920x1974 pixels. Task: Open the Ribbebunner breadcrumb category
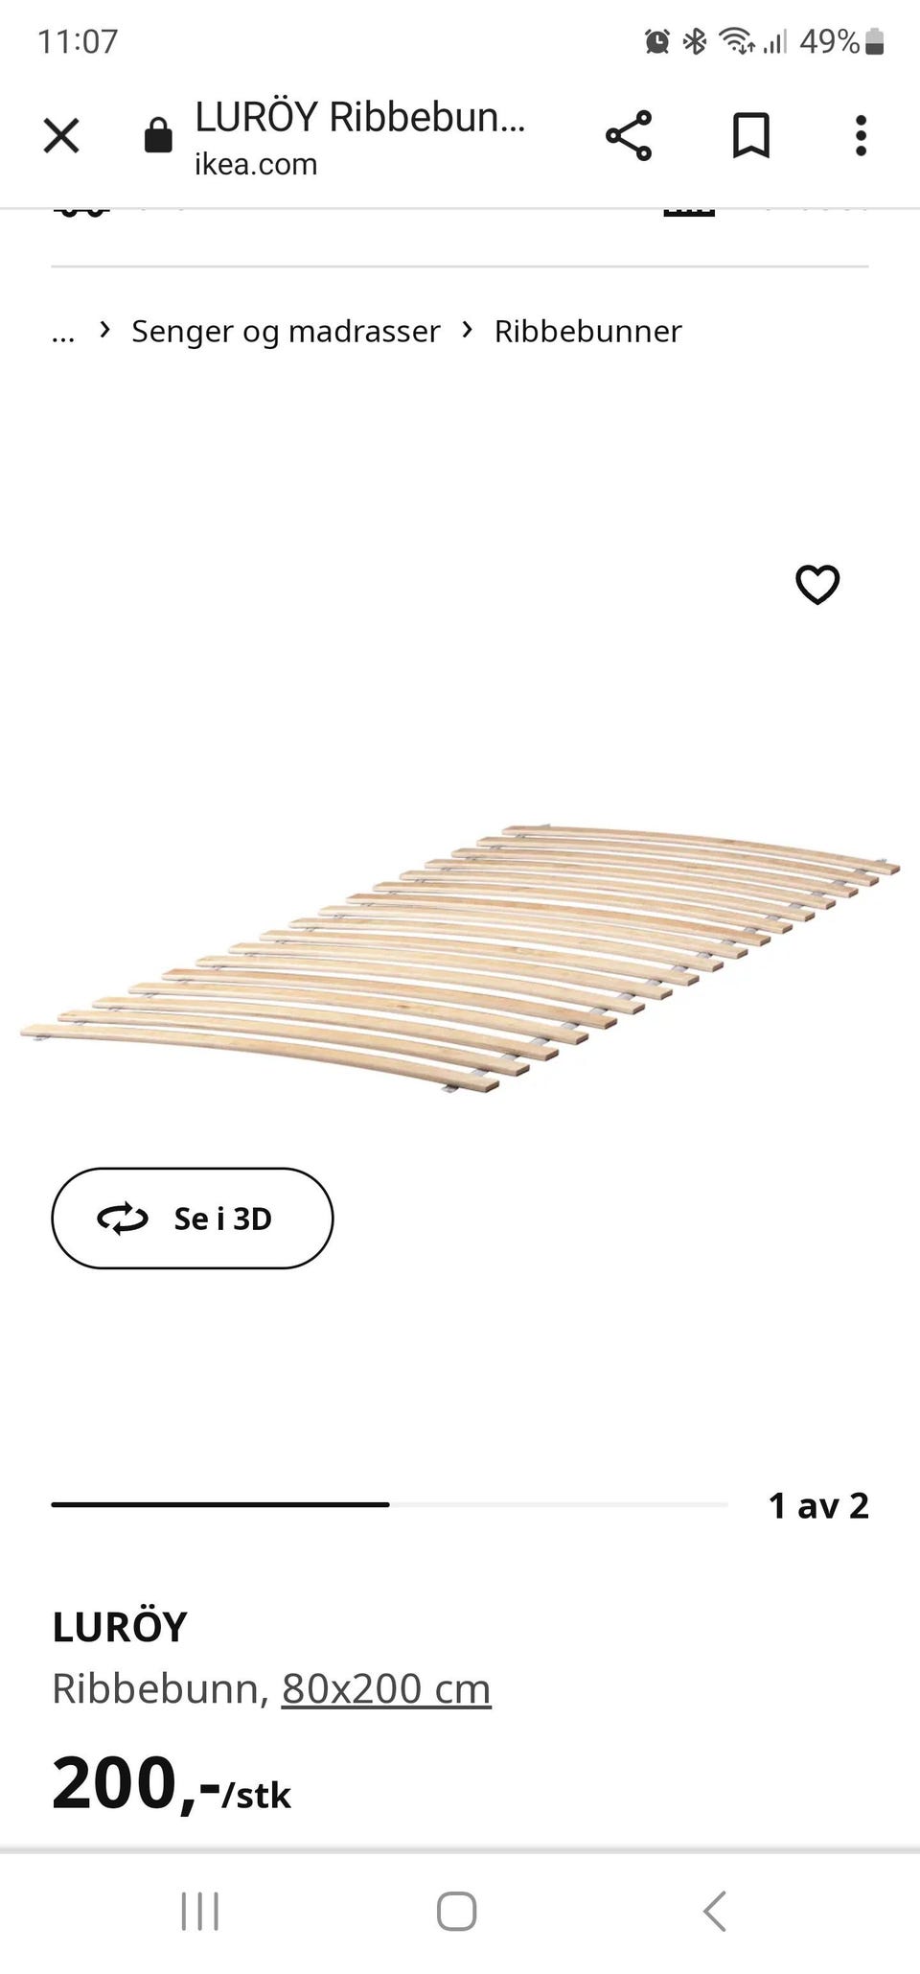click(587, 331)
